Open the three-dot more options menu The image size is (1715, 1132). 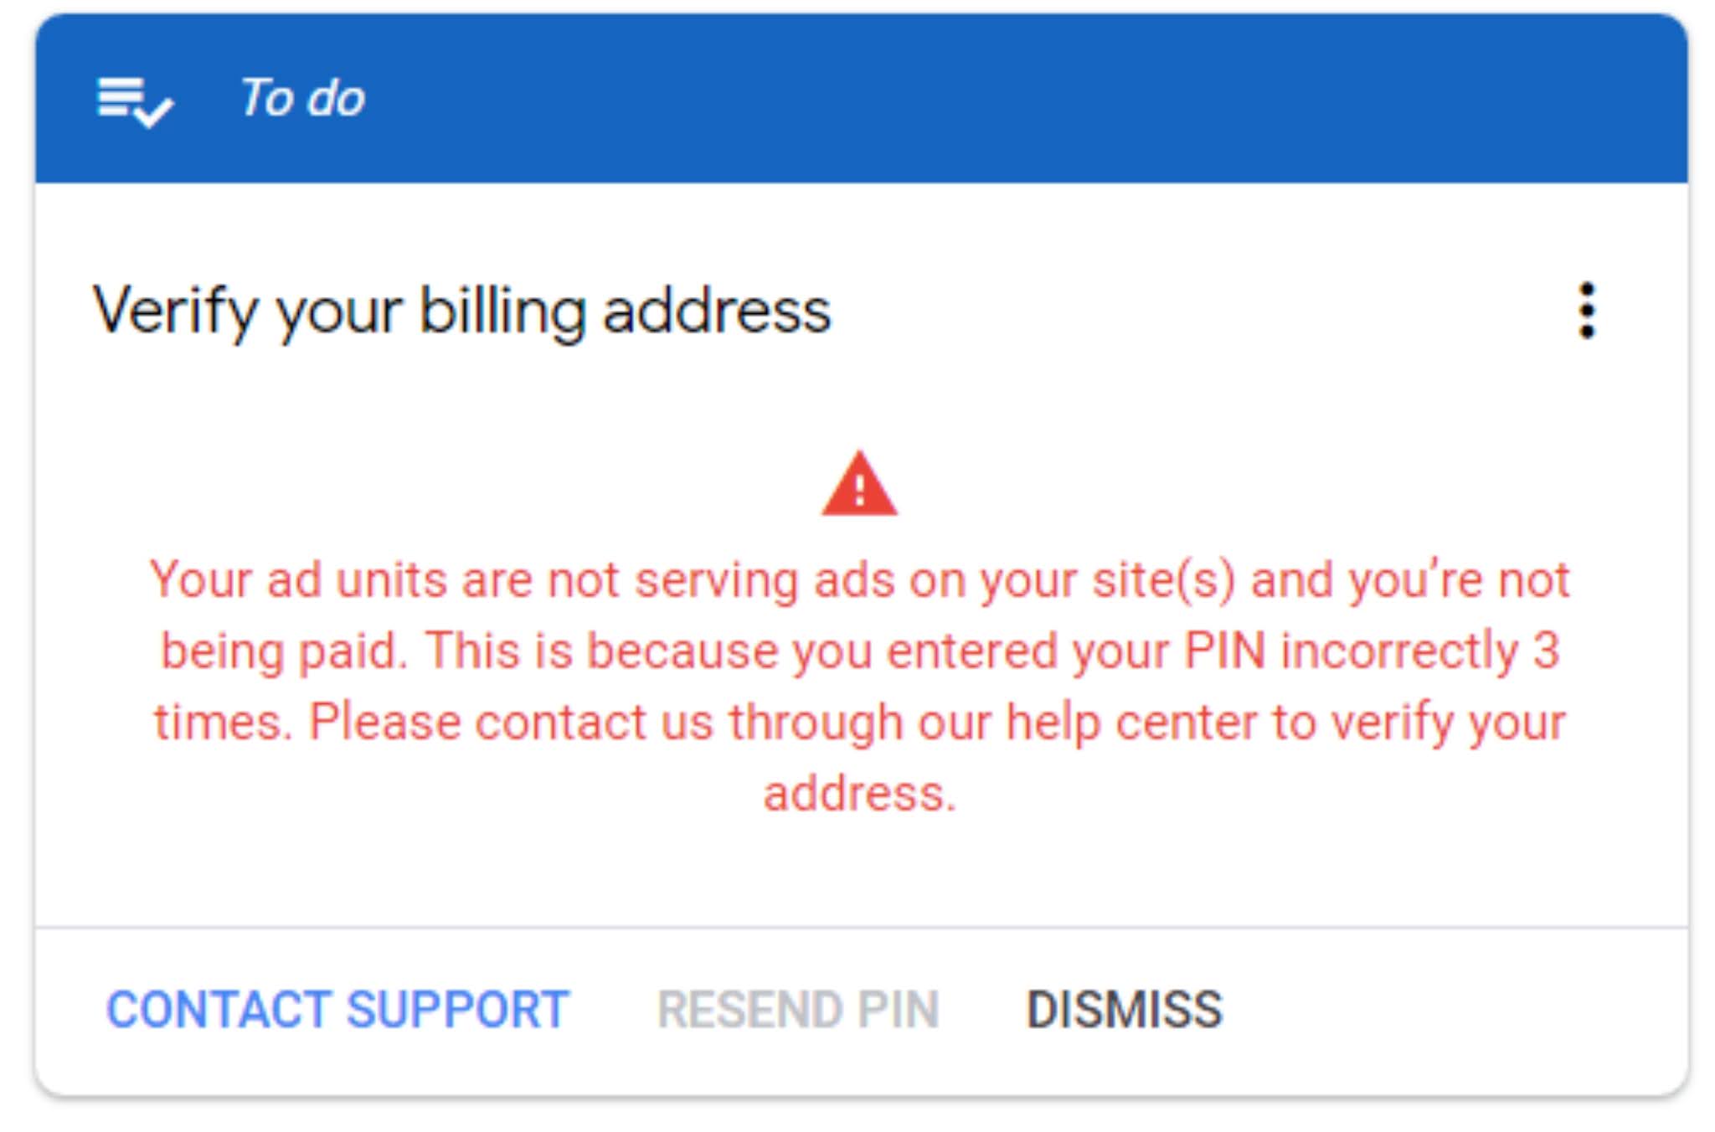(x=1586, y=311)
